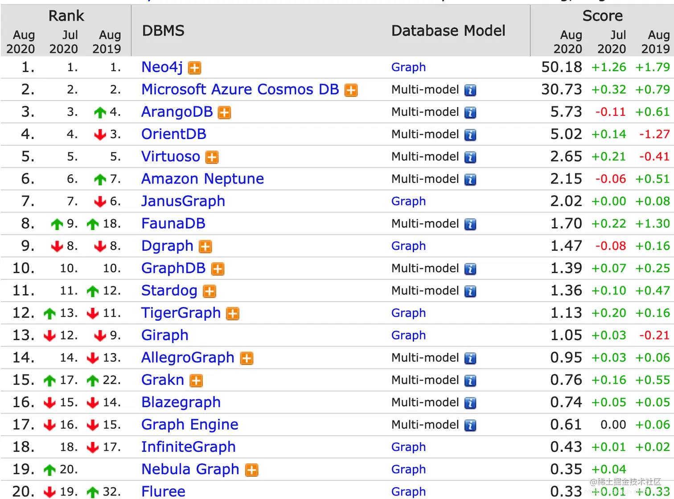Open the Neo4j link
This screenshot has height=499, width=674.
[162, 67]
